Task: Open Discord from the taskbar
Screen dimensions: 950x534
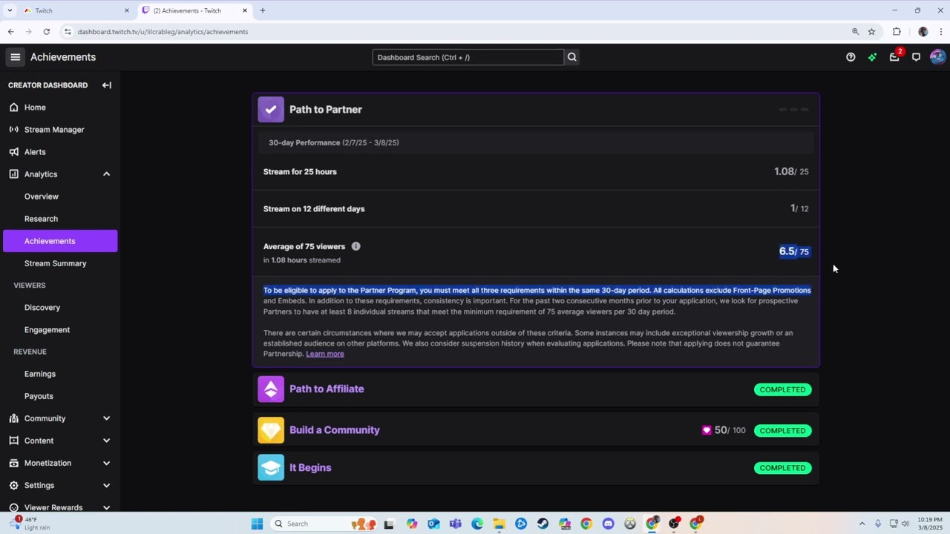Action: pos(608,524)
